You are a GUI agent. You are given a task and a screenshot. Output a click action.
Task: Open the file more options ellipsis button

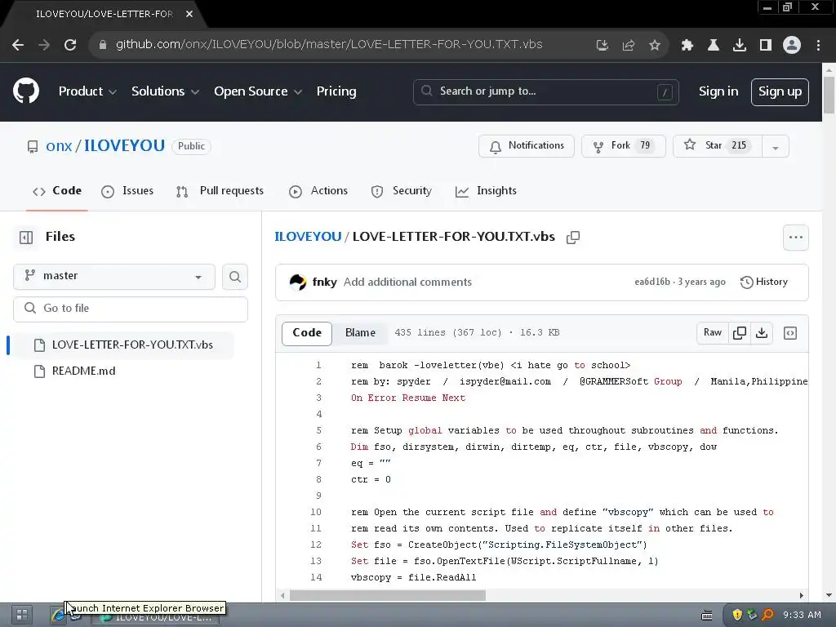[795, 238]
